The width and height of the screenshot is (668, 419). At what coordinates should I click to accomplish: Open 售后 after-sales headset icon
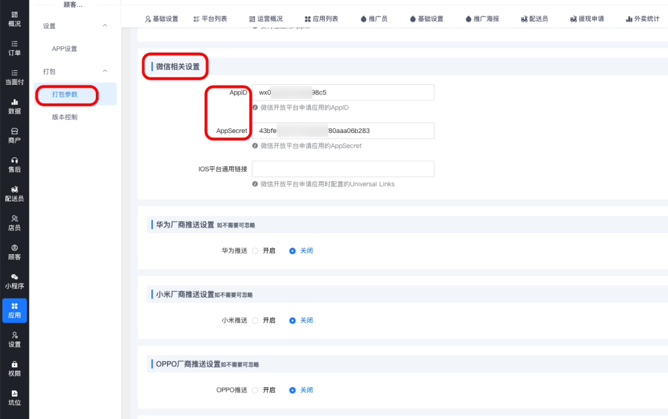coord(14,164)
